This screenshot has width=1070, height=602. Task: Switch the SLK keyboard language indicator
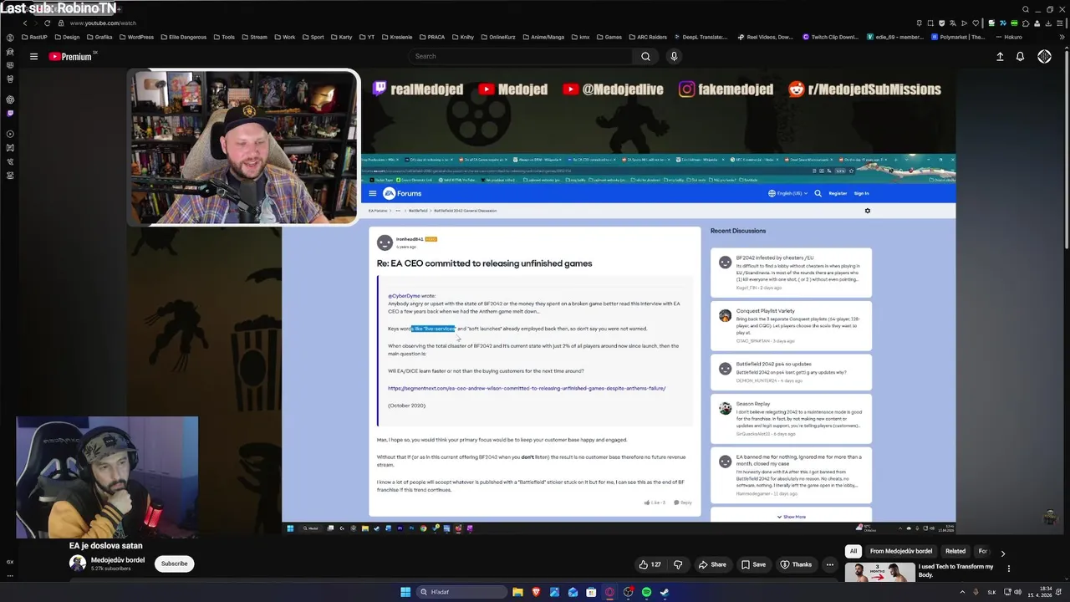click(992, 592)
